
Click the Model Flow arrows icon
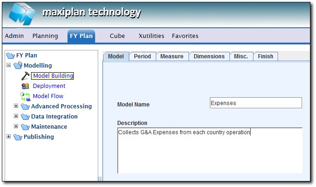tap(25, 96)
